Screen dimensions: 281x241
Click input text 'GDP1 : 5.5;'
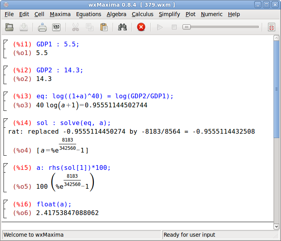tap(58, 44)
